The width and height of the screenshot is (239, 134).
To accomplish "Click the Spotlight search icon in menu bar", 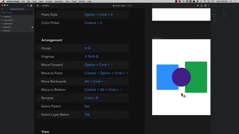I will click(x=231, y=1).
